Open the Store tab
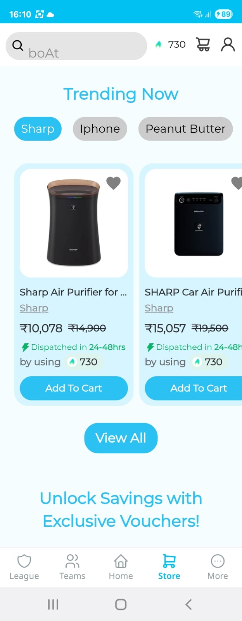 tap(169, 567)
